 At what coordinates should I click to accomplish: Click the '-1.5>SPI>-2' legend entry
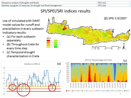click(76, 91)
